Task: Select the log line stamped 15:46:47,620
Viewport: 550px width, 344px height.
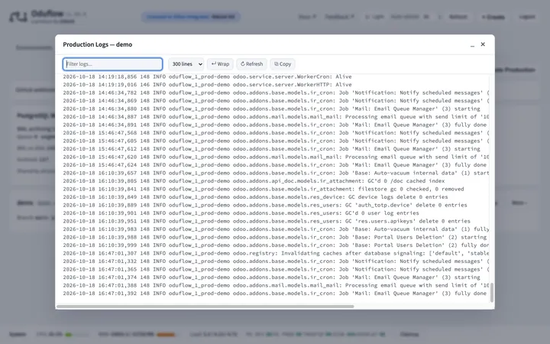Action: [x=276, y=157]
